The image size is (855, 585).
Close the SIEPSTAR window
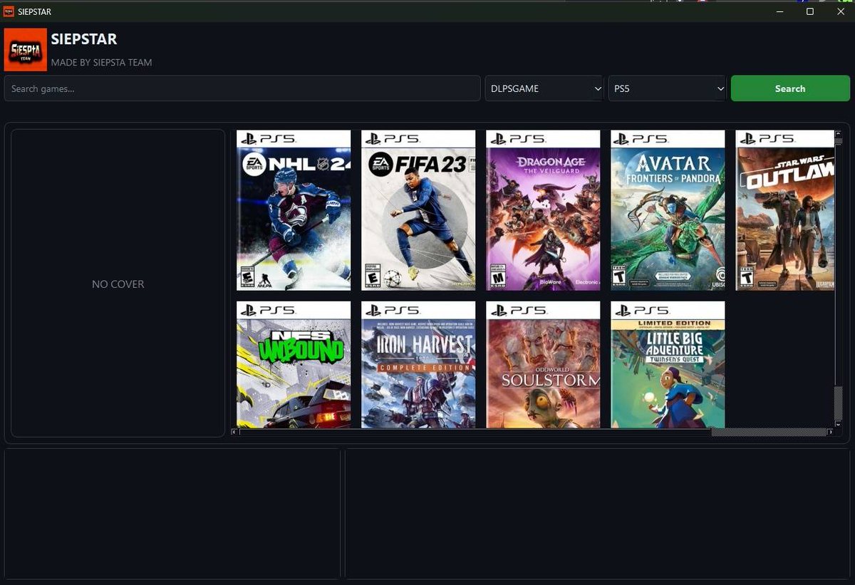point(841,11)
